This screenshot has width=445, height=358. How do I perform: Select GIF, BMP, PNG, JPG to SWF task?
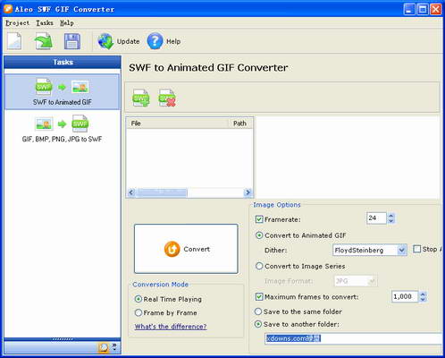tap(62, 128)
